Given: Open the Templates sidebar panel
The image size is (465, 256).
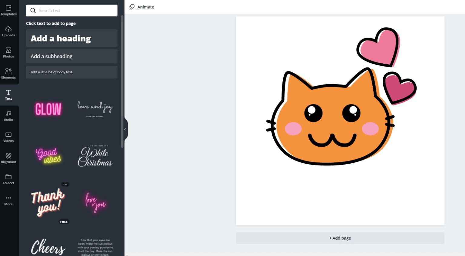Looking at the screenshot, I should pyautogui.click(x=8, y=10).
